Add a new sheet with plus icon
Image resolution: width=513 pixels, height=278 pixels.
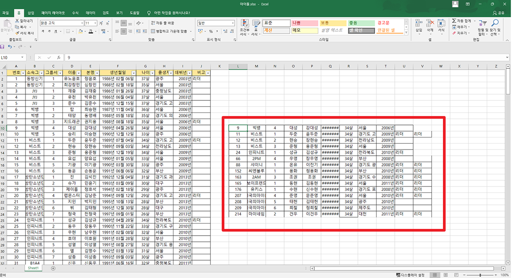(x=53, y=268)
